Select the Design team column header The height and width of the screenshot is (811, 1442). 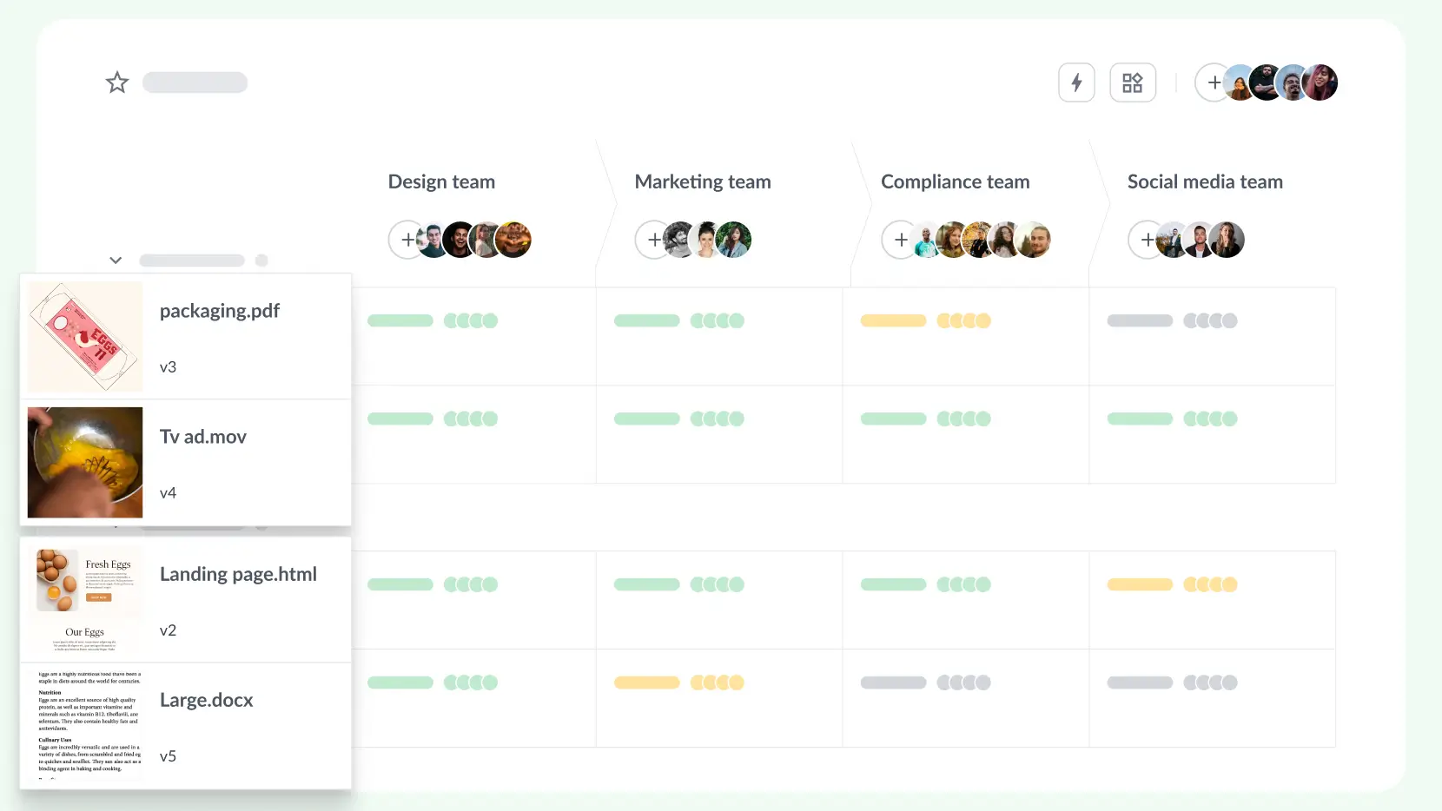(441, 181)
